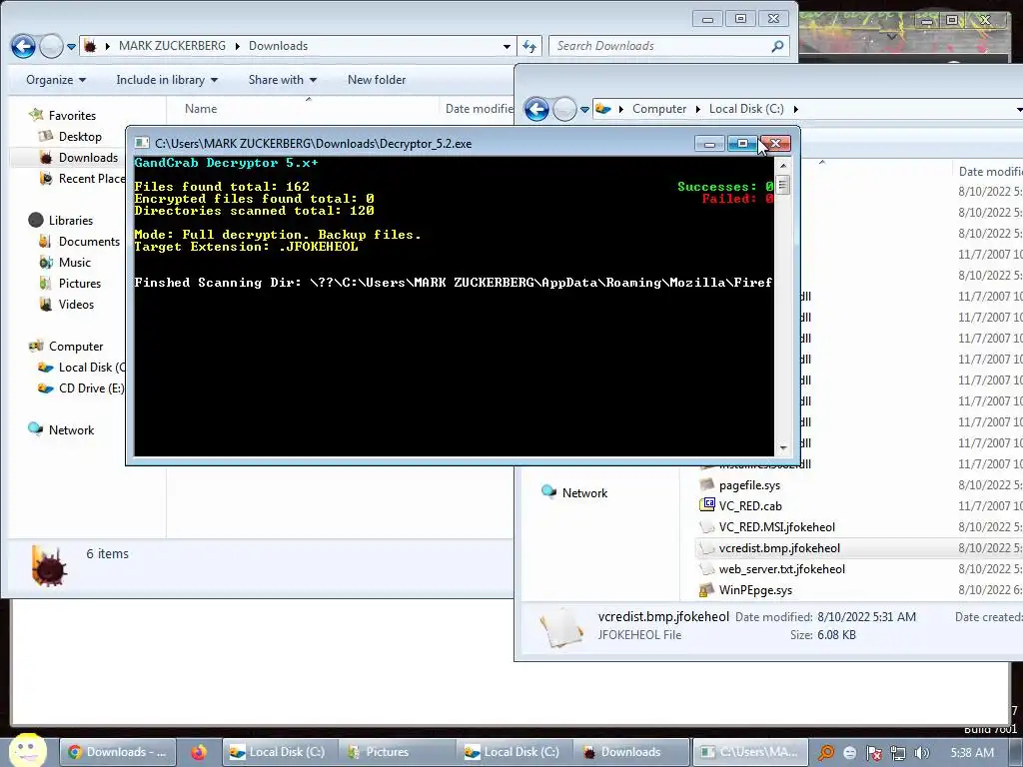1023x767 pixels.
Task: Open recent locations dropdown in Local Disk window
Action: [x=584, y=109]
